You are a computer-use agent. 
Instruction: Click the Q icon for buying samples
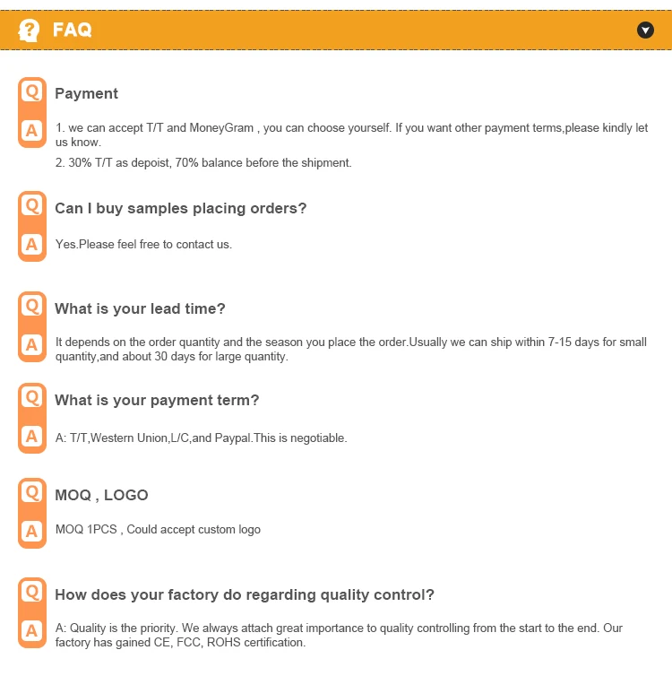pyautogui.click(x=32, y=205)
